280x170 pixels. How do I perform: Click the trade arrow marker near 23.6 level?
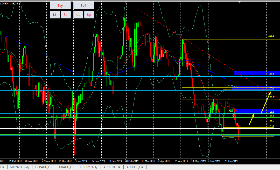coord(237,124)
